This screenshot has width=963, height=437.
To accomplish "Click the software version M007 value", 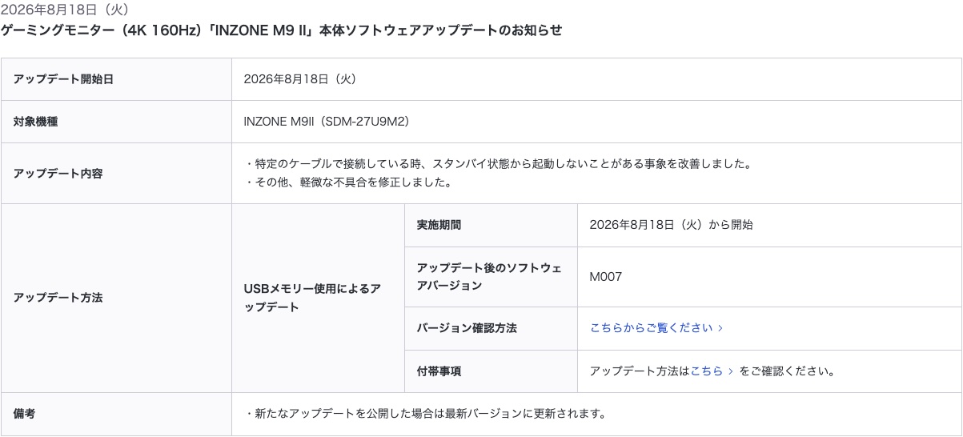I will [x=605, y=276].
